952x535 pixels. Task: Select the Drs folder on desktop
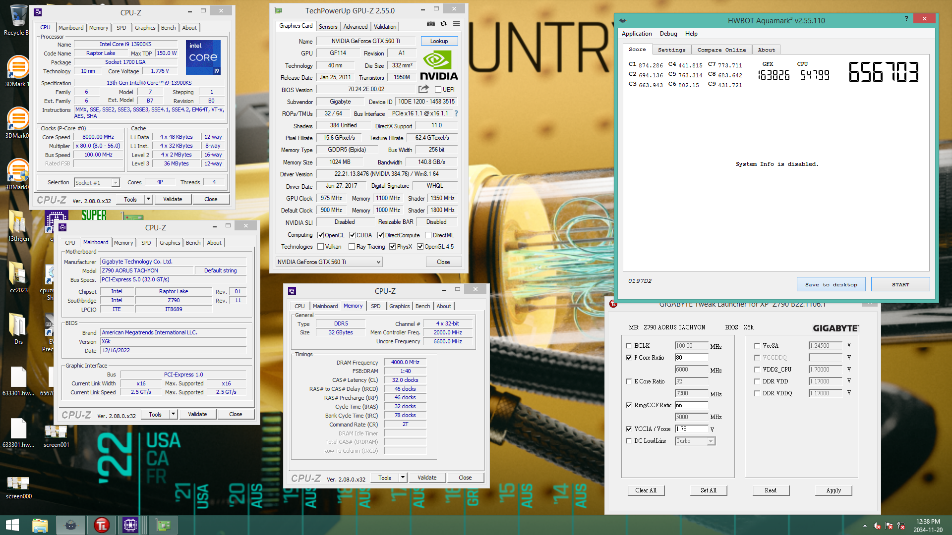click(x=18, y=328)
